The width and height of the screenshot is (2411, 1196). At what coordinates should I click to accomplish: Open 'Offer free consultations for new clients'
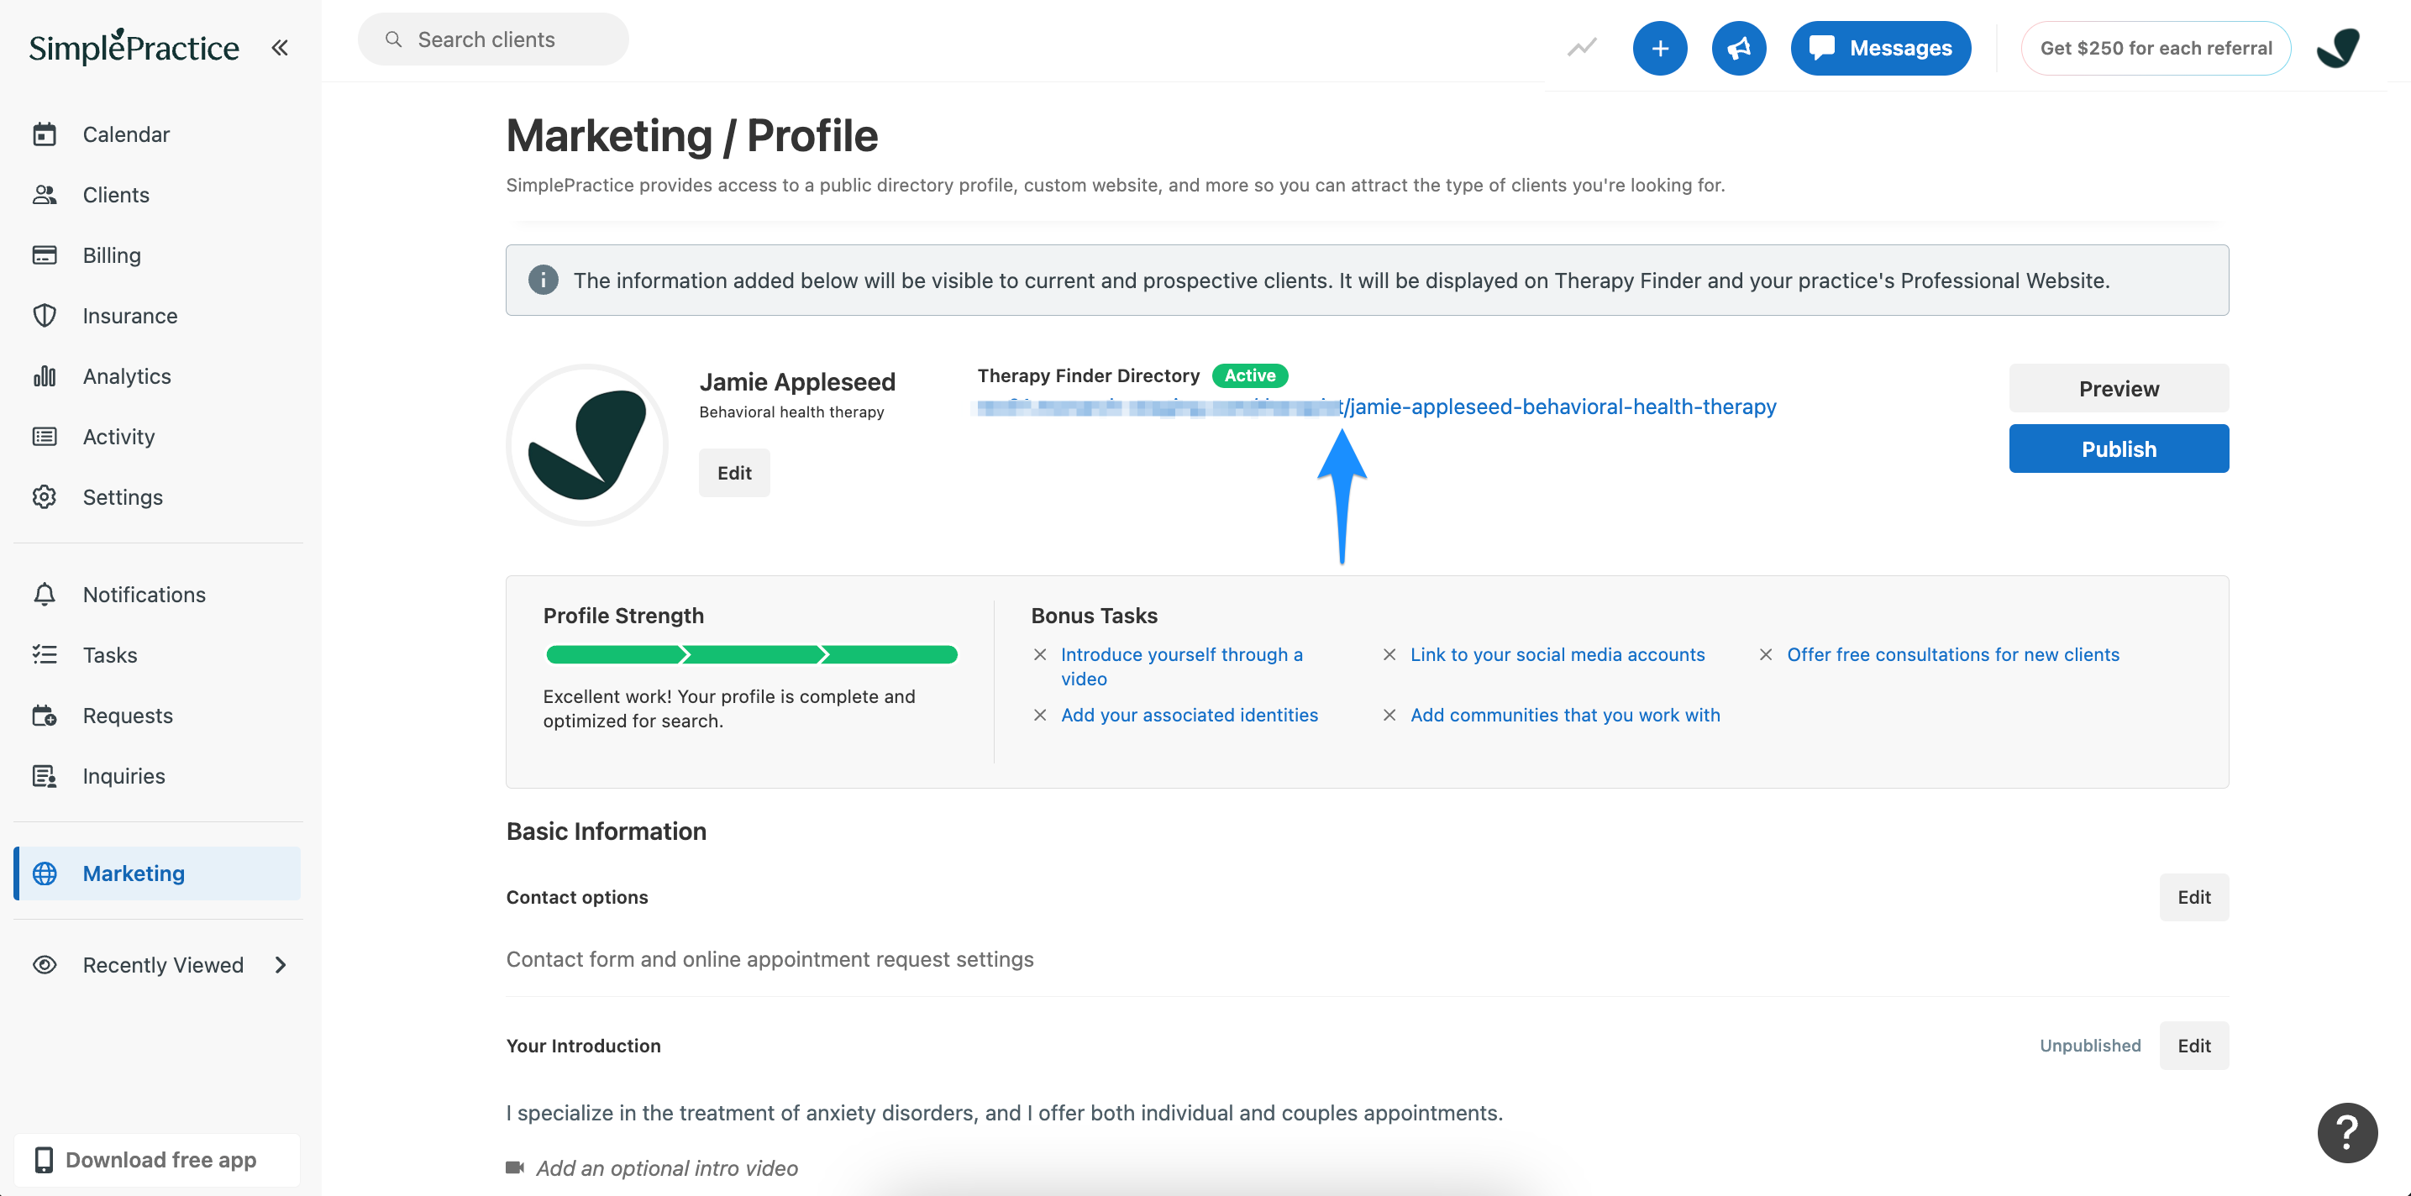pos(1952,655)
